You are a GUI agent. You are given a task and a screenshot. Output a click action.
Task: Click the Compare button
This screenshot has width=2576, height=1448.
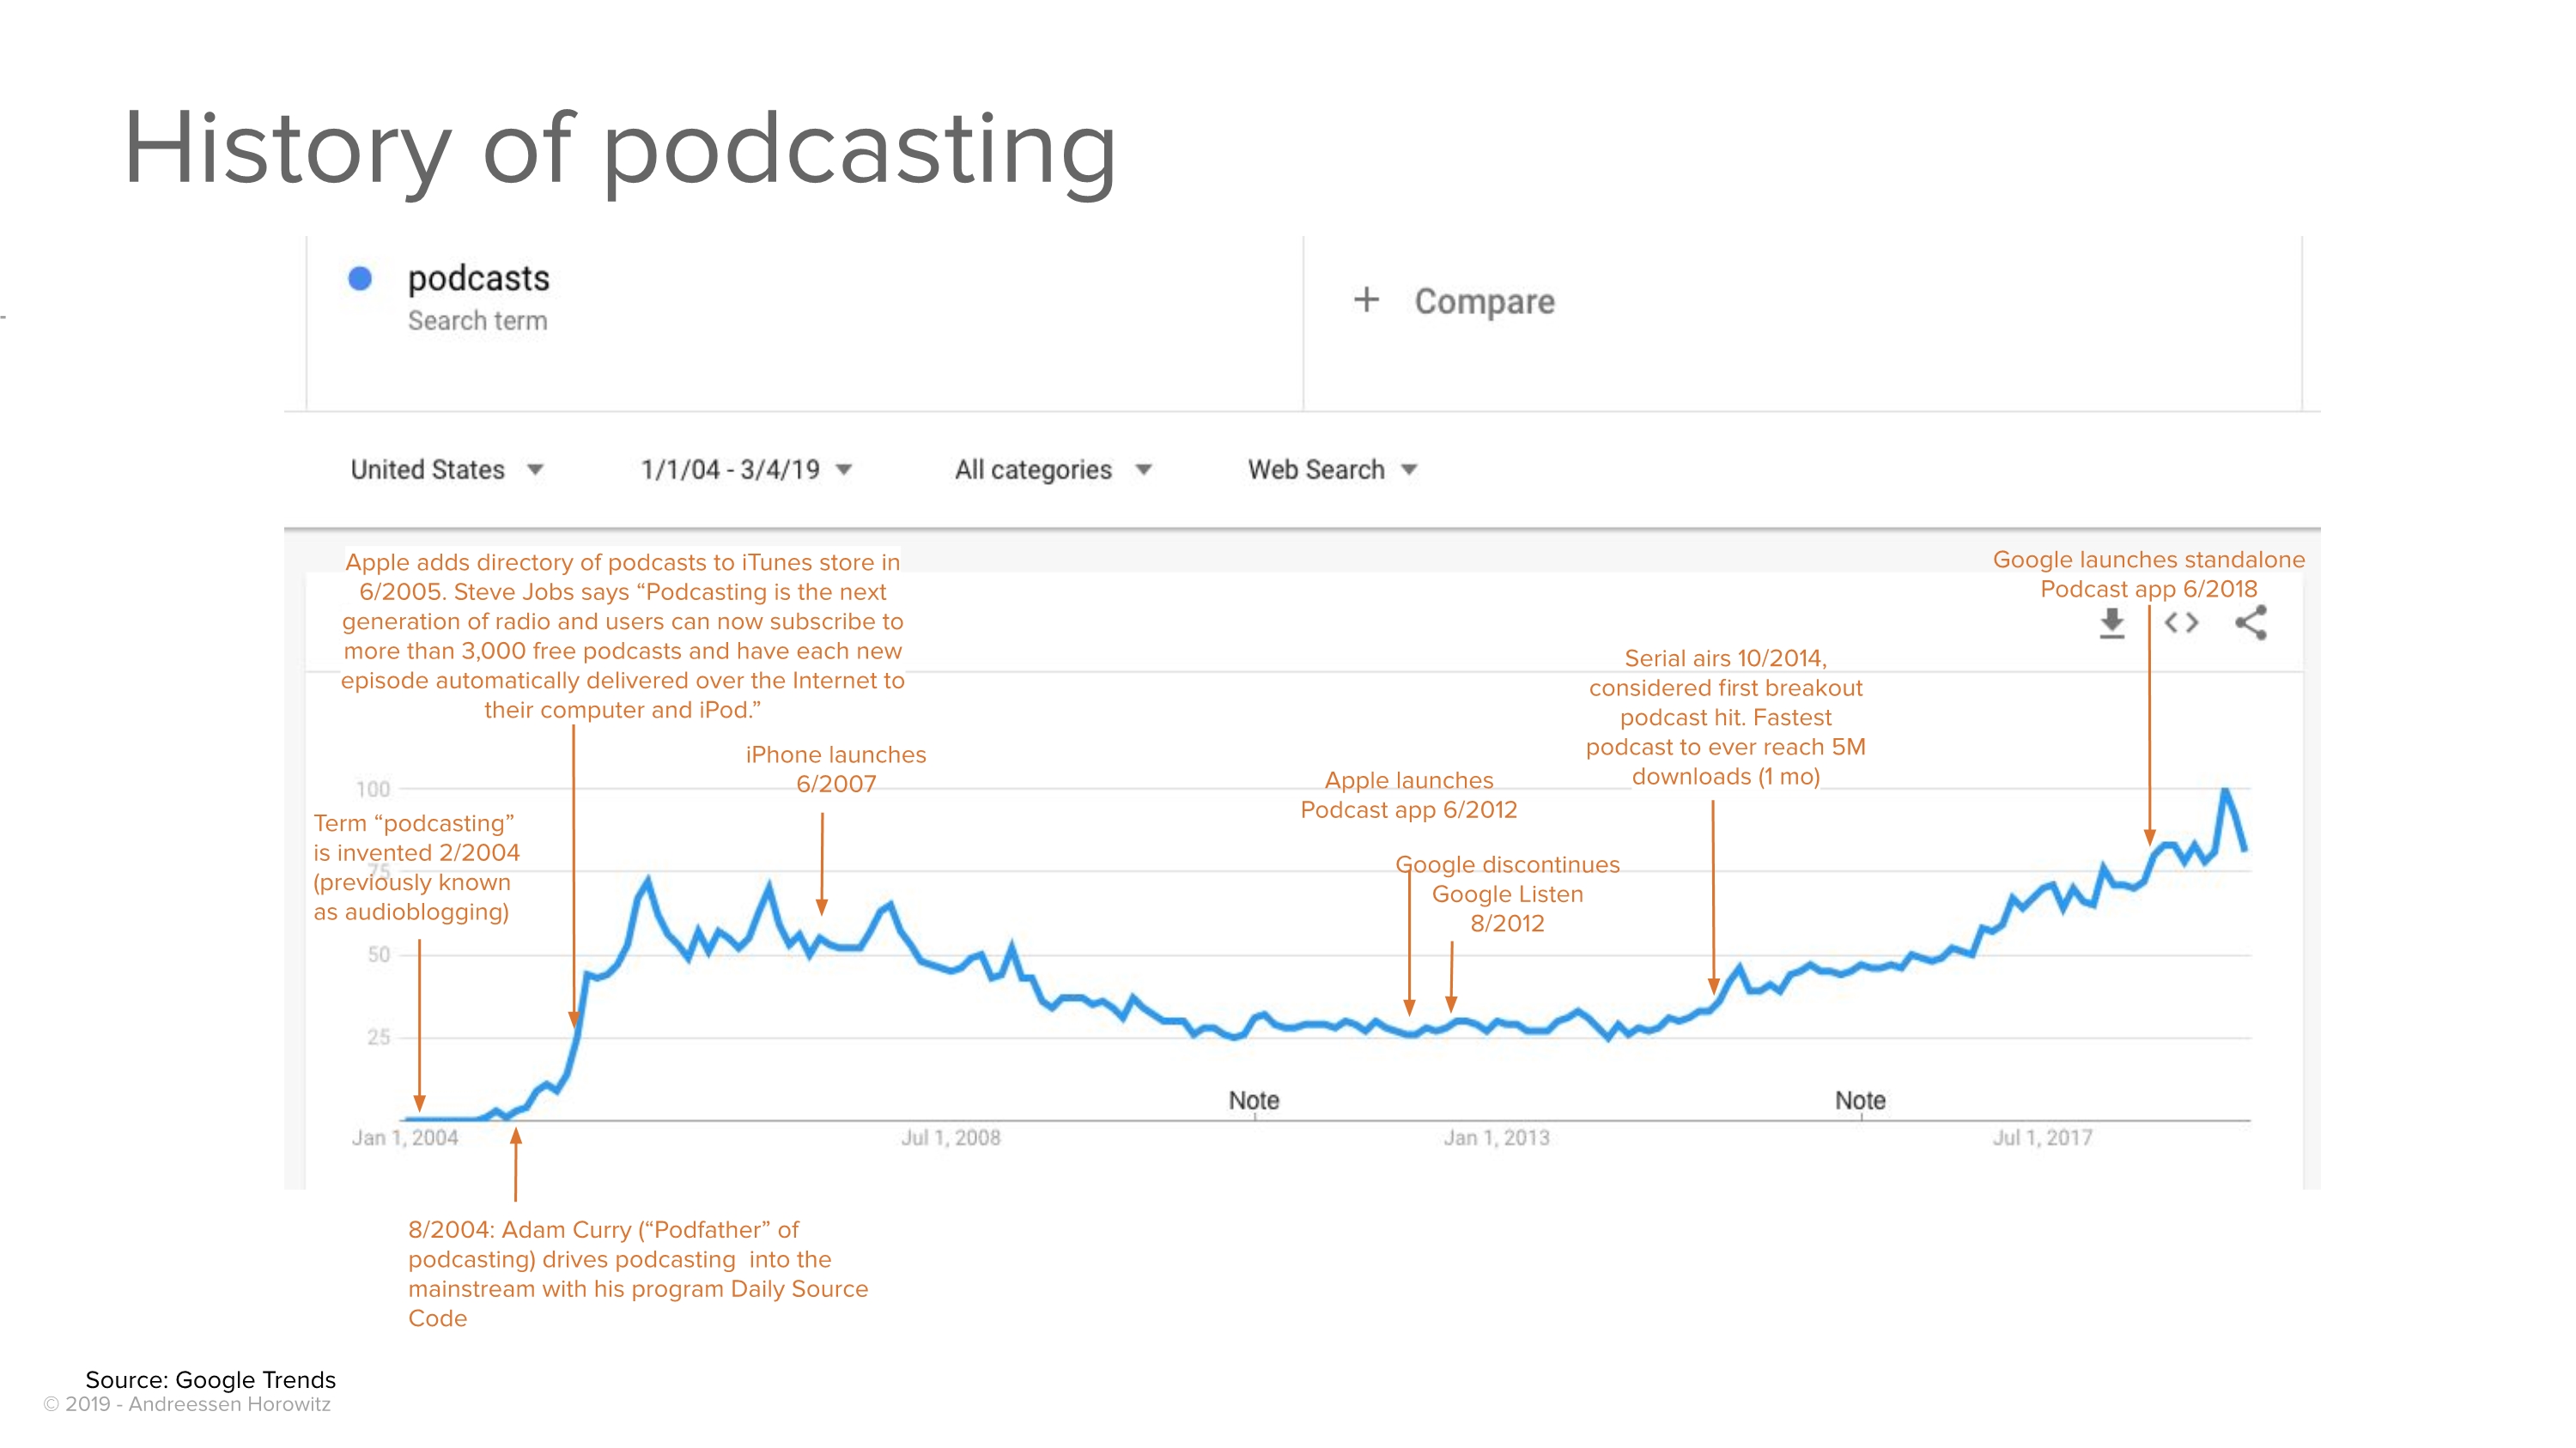coord(1455,300)
